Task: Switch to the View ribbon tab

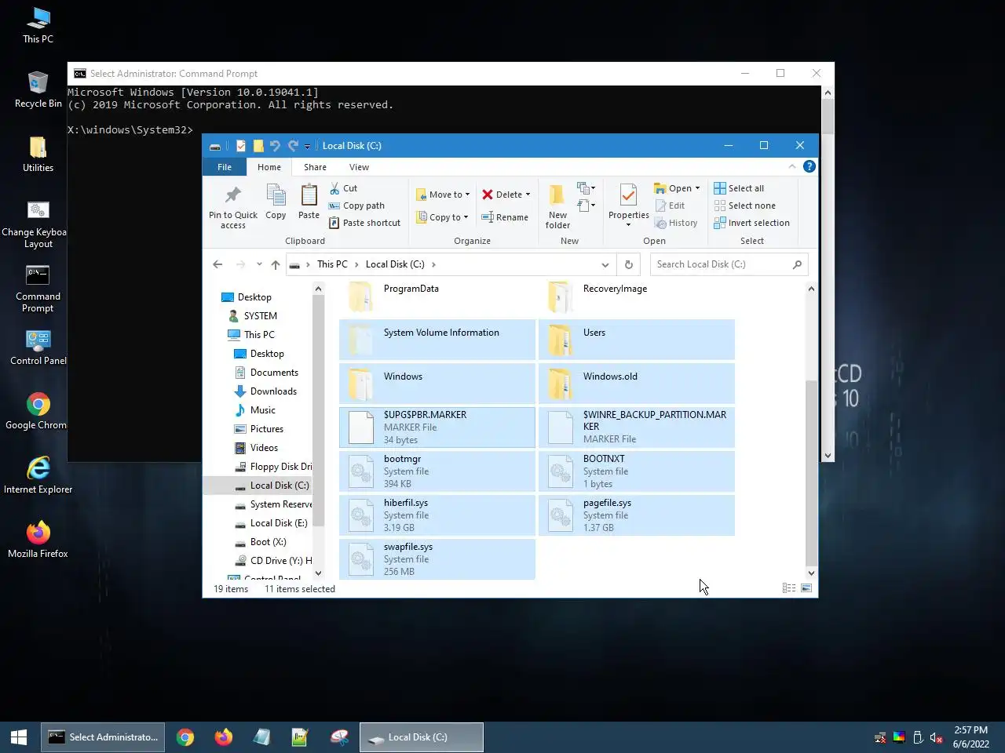Action: pos(359,167)
